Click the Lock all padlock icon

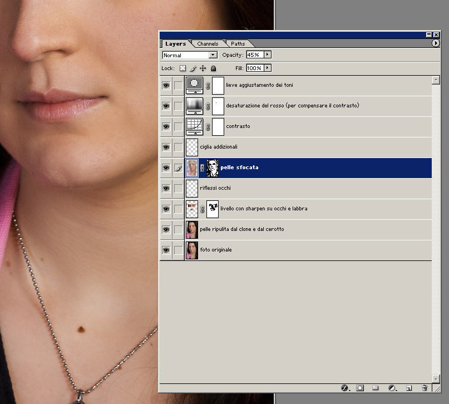click(x=213, y=68)
